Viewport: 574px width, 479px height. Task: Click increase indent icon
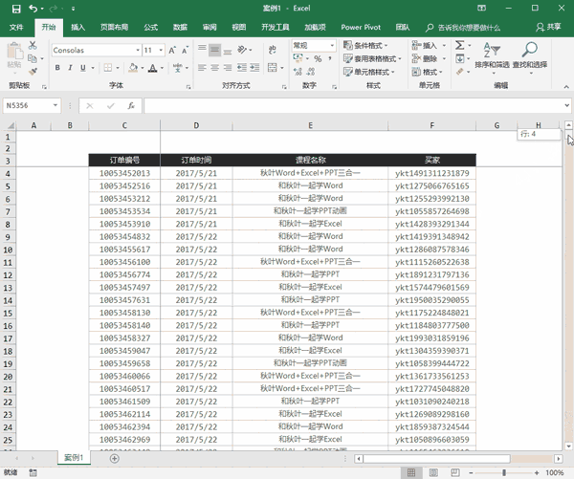click(254, 68)
